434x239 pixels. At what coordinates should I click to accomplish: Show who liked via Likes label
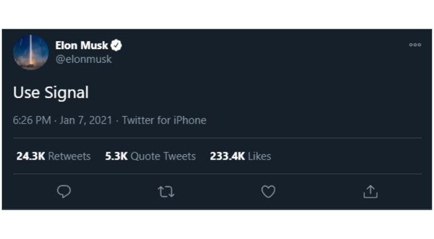tap(259, 156)
